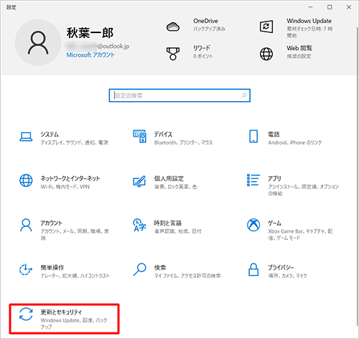359x339 pixels.
Task: Open the プライバシー padlock icon
Action: 253,269
